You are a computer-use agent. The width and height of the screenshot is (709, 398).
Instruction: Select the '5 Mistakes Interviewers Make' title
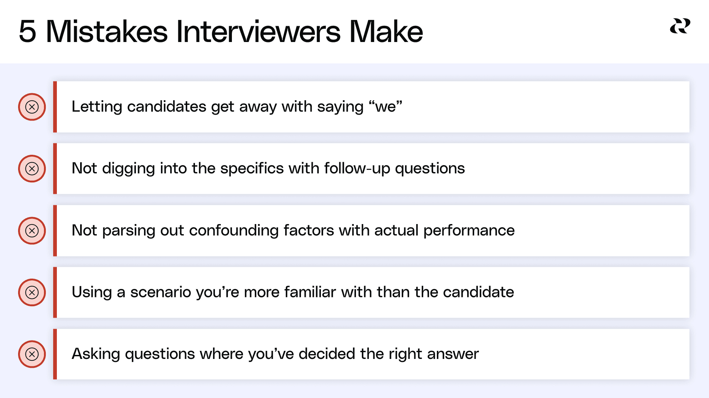pyautogui.click(x=221, y=32)
